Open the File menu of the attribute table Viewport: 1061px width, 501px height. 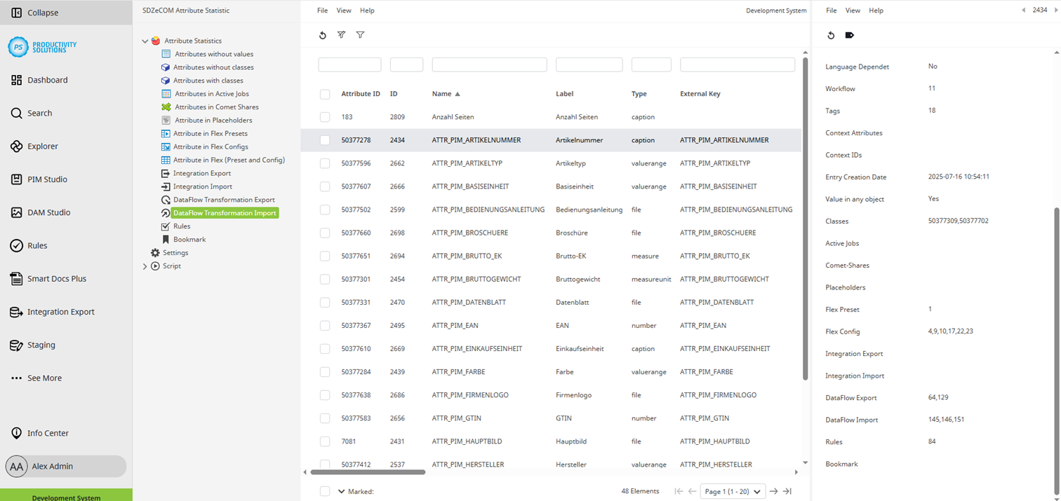322,10
